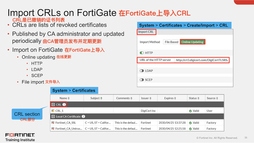Enable the SCEP toggle
The width and height of the screenshot is (254, 143).
coord(142,80)
